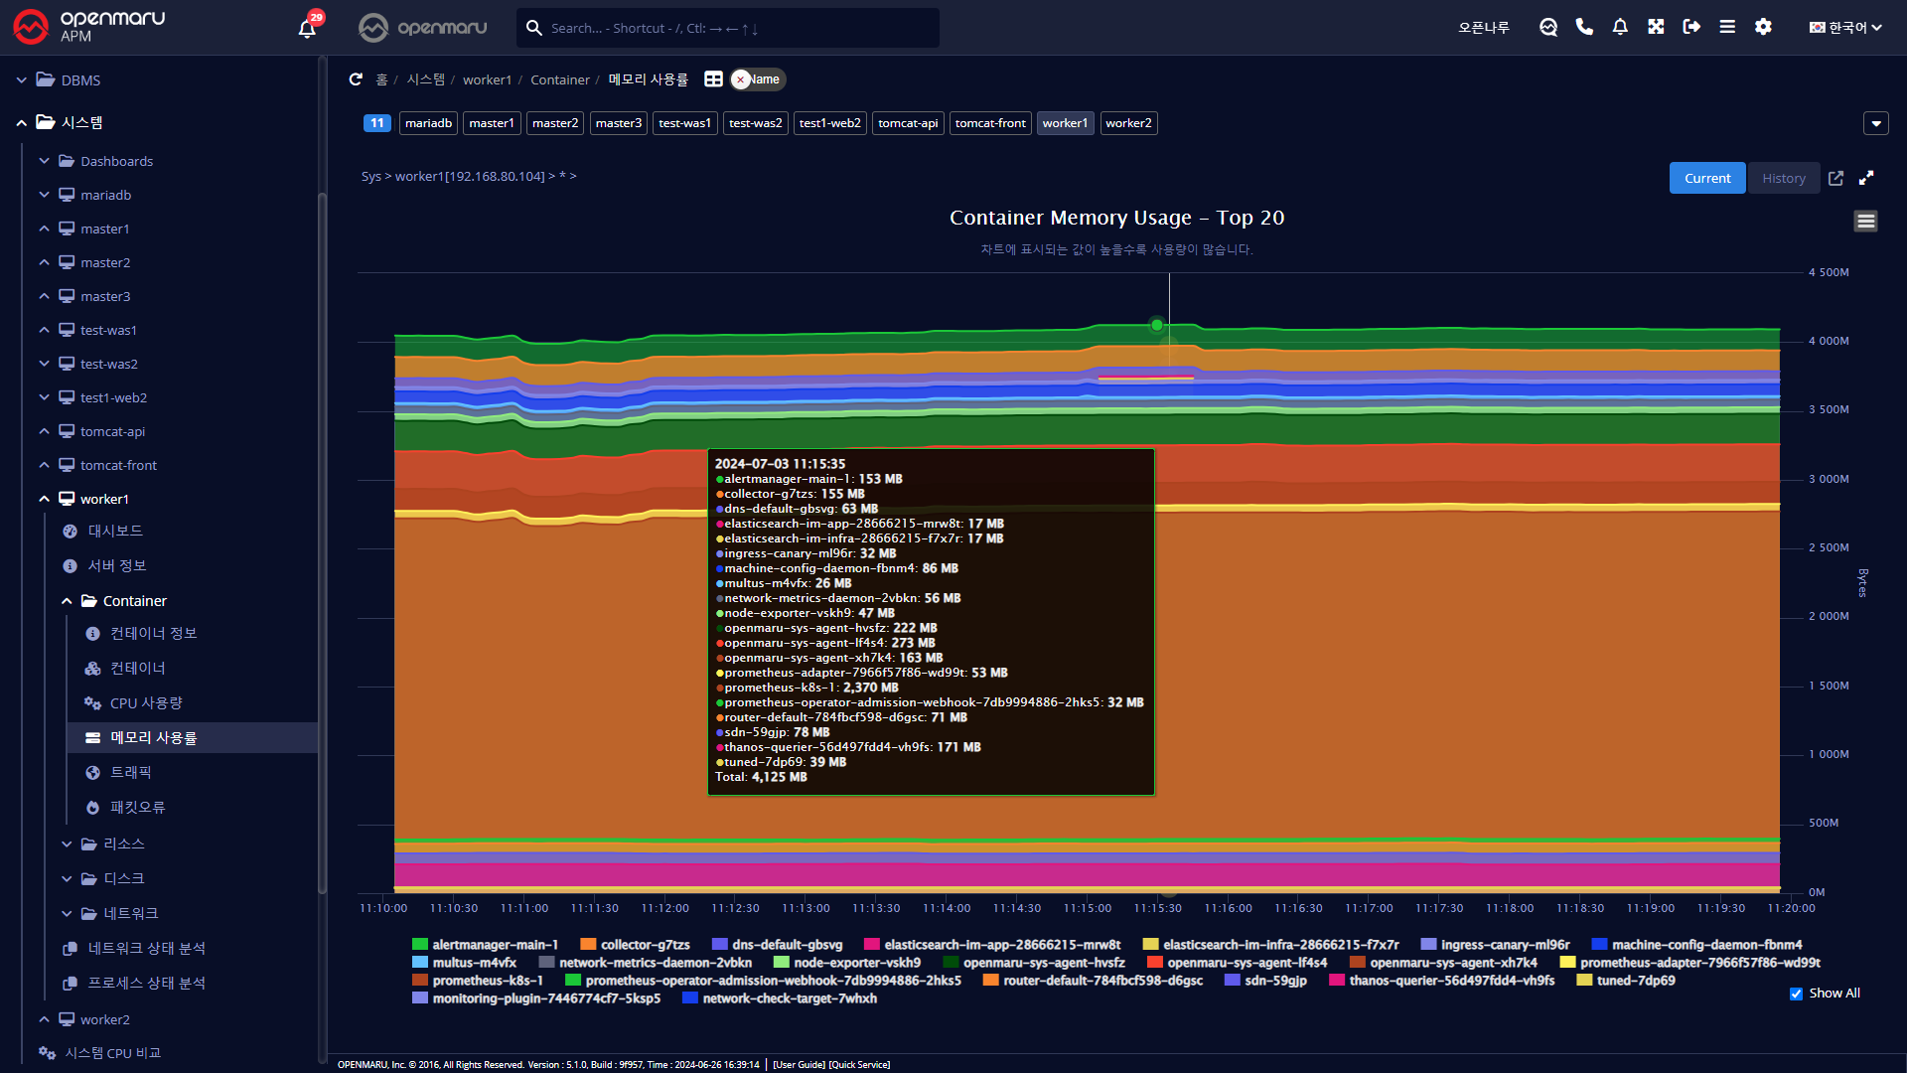Open settings gear in top toolbar

point(1763,27)
